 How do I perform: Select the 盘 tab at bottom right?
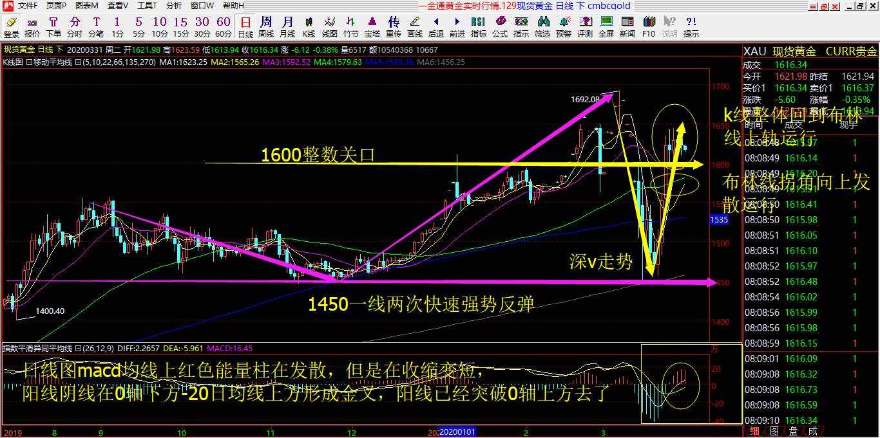(x=794, y=431)
